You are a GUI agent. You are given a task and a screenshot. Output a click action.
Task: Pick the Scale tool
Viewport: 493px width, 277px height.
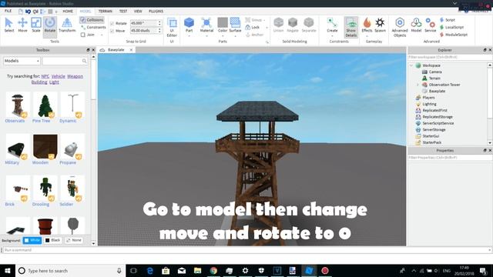coord(36,25)
